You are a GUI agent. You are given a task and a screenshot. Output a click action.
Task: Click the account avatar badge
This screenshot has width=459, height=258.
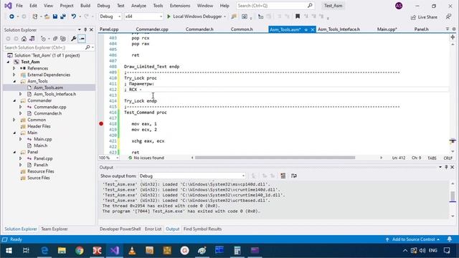click(x=399, y=6)
